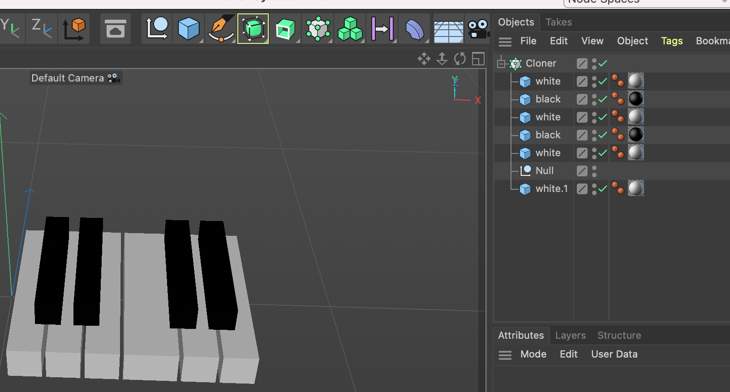Open the Attributes tab

coord(521,335)
